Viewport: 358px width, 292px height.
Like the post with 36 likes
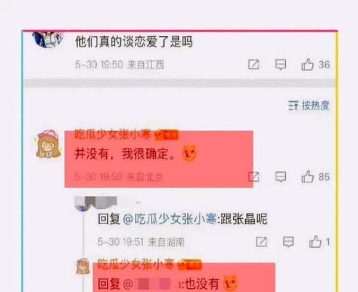pyautogui.click(x=307, y=64)
